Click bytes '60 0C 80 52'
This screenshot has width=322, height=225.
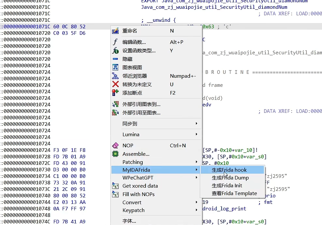(70, 27)
